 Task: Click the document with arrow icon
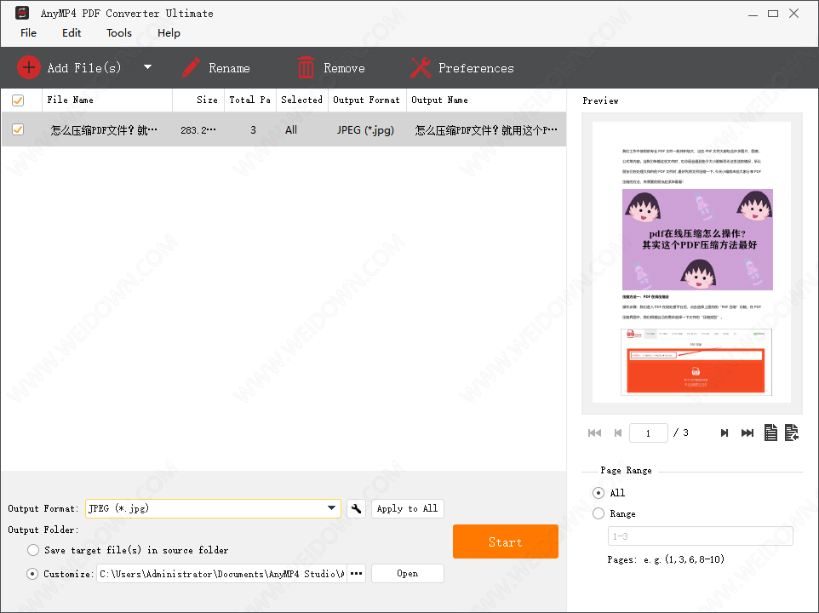coord(791,433)
